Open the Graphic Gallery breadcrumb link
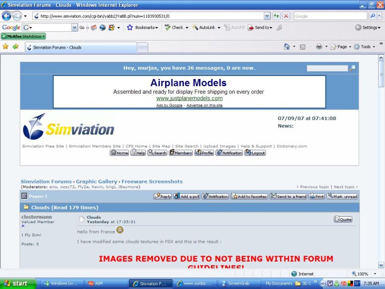 [x=97, y=182]
